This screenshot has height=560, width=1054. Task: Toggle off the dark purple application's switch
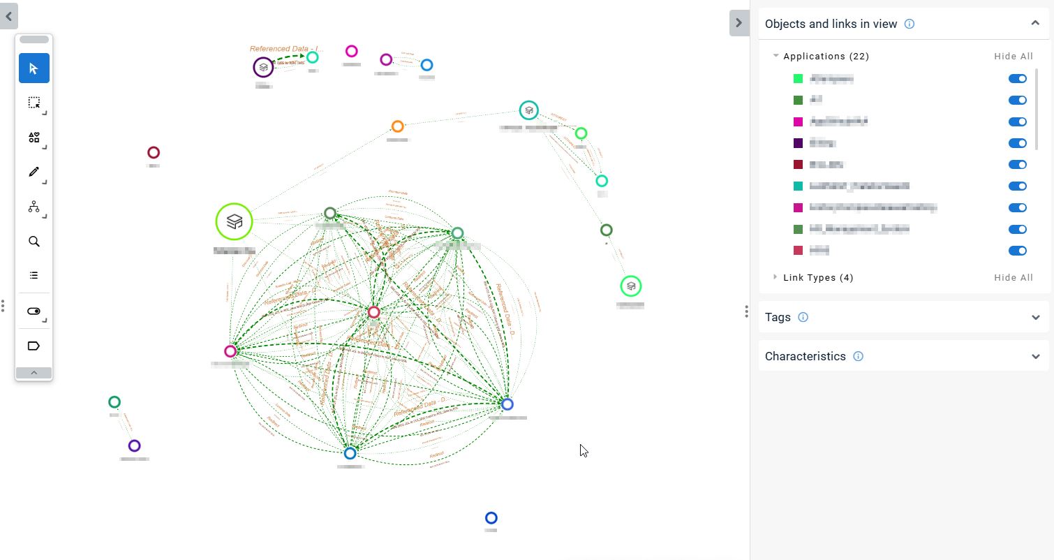click(x=1017, y=143)
